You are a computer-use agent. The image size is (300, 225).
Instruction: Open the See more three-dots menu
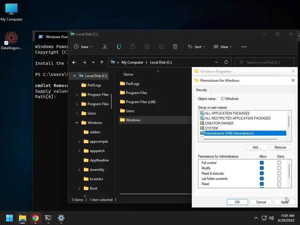(244, 47)
